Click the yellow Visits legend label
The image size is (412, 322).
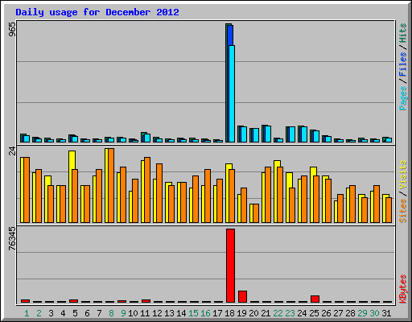tap(402, 175)
